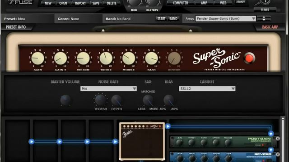Click the BIAS knob
289x162 pixels.
[168, 100]
